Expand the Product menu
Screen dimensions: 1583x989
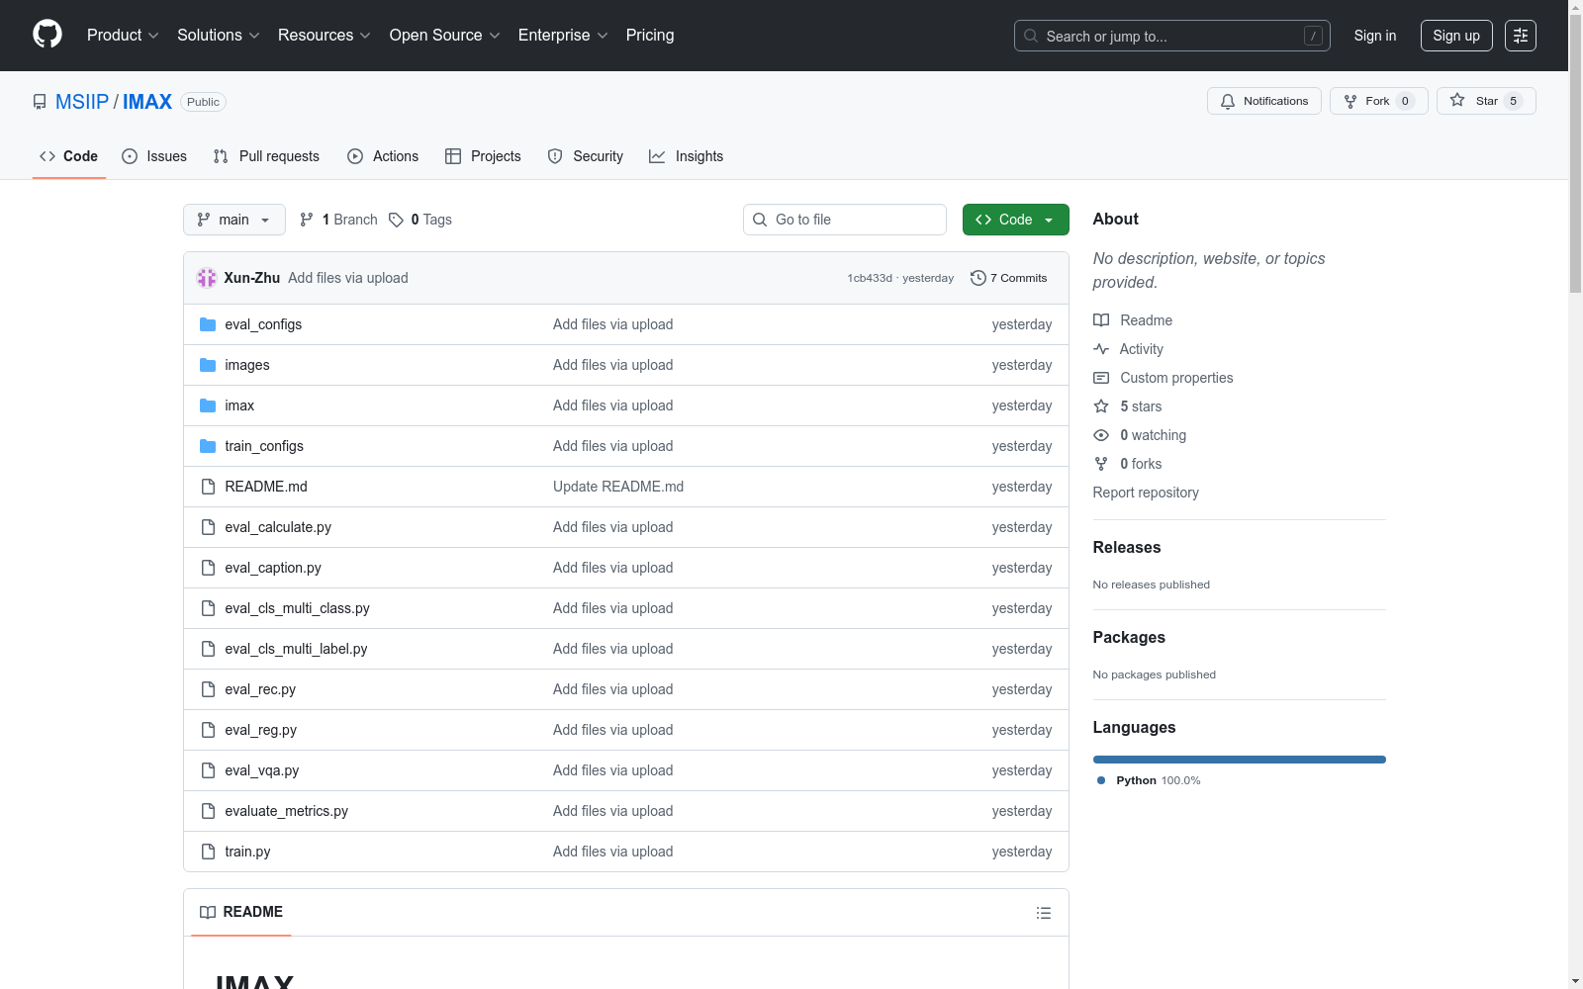tap(123, 36)
